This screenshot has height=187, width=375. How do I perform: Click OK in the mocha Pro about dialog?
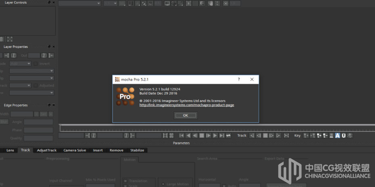point(185,115)
